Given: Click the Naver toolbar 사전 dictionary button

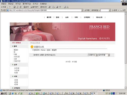Looking at the screenshot, I should (x=123, y=10).
